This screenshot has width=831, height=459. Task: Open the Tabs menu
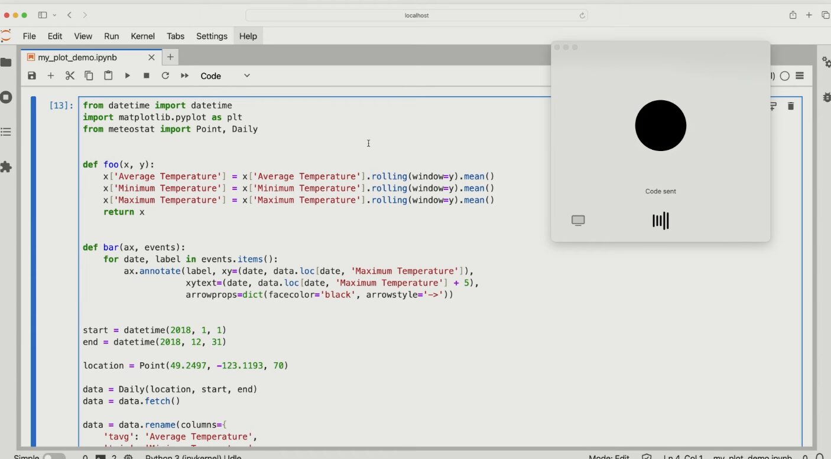point(176,36)
